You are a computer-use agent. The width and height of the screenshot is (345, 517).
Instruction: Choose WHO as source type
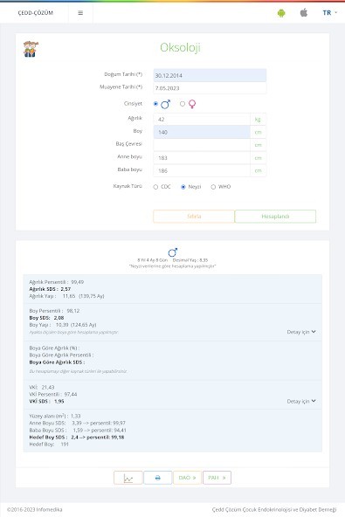coord(213,187)
